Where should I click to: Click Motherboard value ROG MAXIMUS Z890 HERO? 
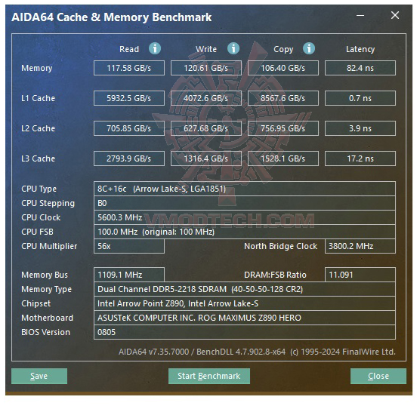tap(245, 318)
